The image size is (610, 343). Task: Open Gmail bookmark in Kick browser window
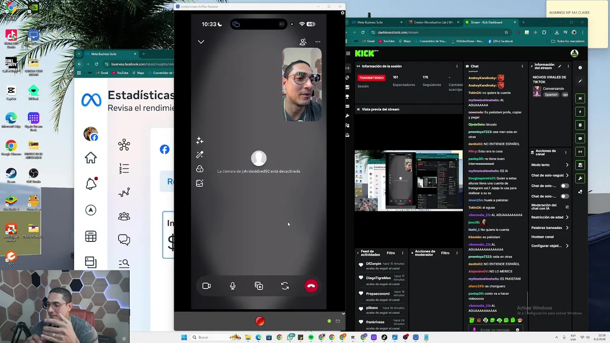pyautogui.click(x=367, y=41)
